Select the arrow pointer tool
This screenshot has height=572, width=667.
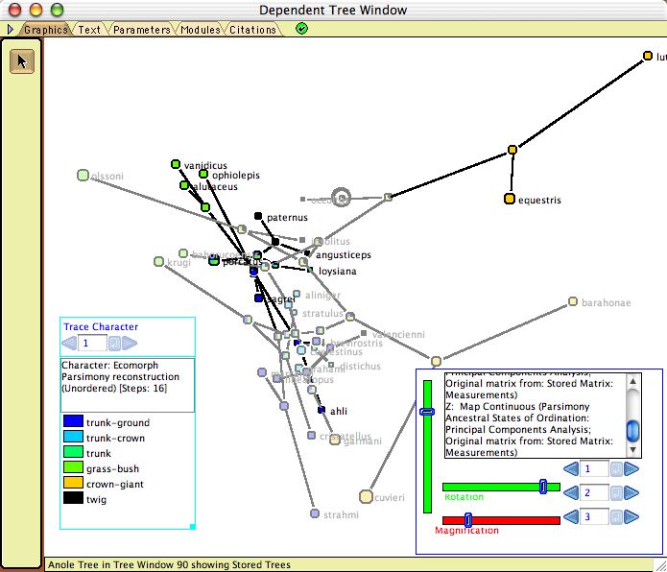tap(22, 61)
